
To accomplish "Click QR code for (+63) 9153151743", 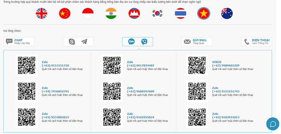I will [x=197, y=91].
